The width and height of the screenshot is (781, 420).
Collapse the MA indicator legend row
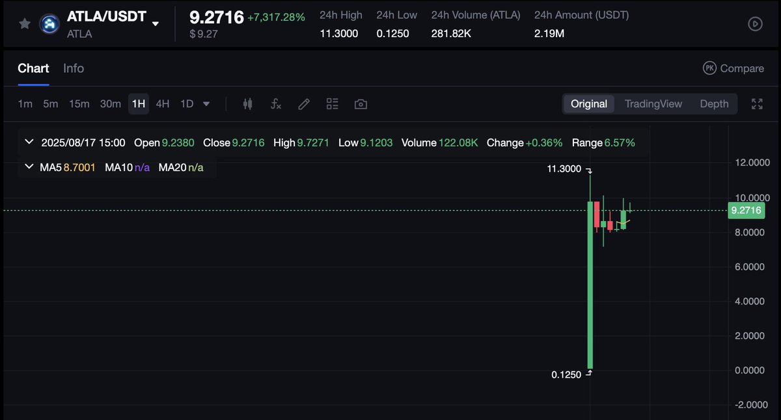29,167
